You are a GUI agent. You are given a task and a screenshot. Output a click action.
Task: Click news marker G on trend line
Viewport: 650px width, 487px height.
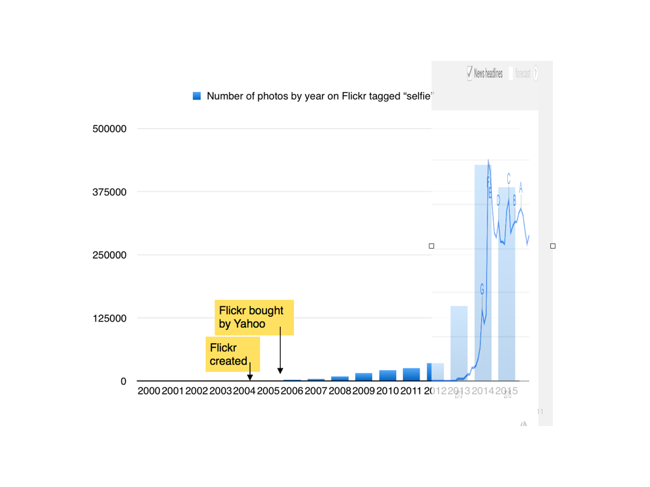pyautogui.click(x=482, y=290)
